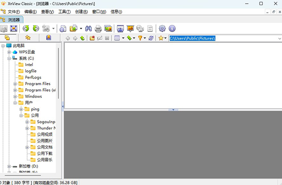Open the view mode dropdown arrow
Viewport: 282px width, 185px height.
click(123, 38)
